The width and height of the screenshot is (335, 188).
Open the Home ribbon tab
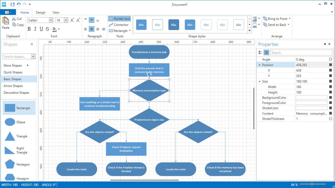(25, 12)
